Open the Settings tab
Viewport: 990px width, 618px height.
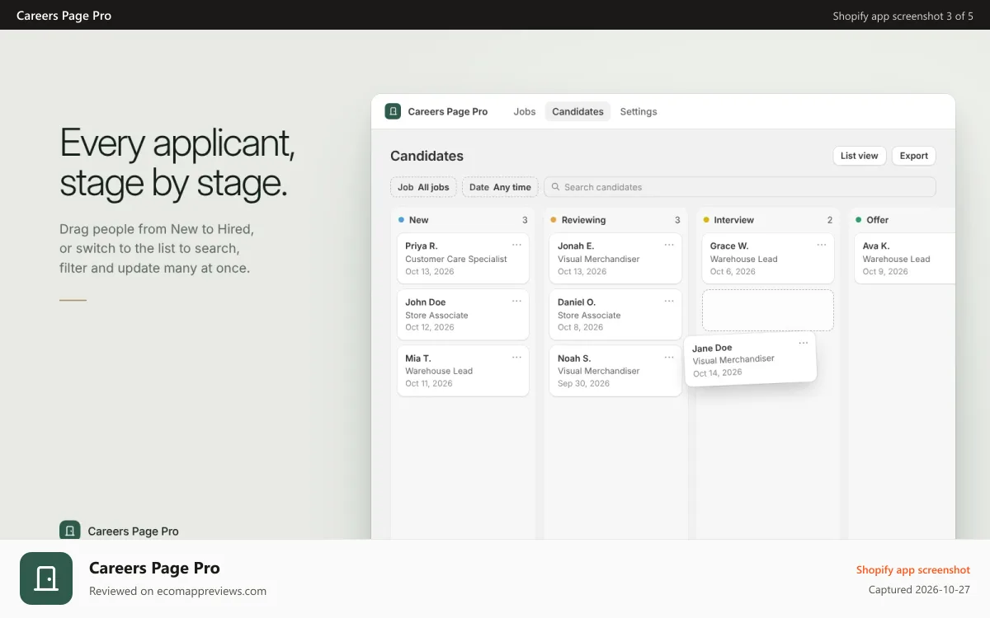click(639, 111)
